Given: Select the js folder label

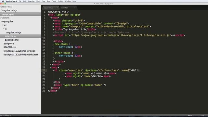Looking at the screenshot, I should (x=6, y=29).
